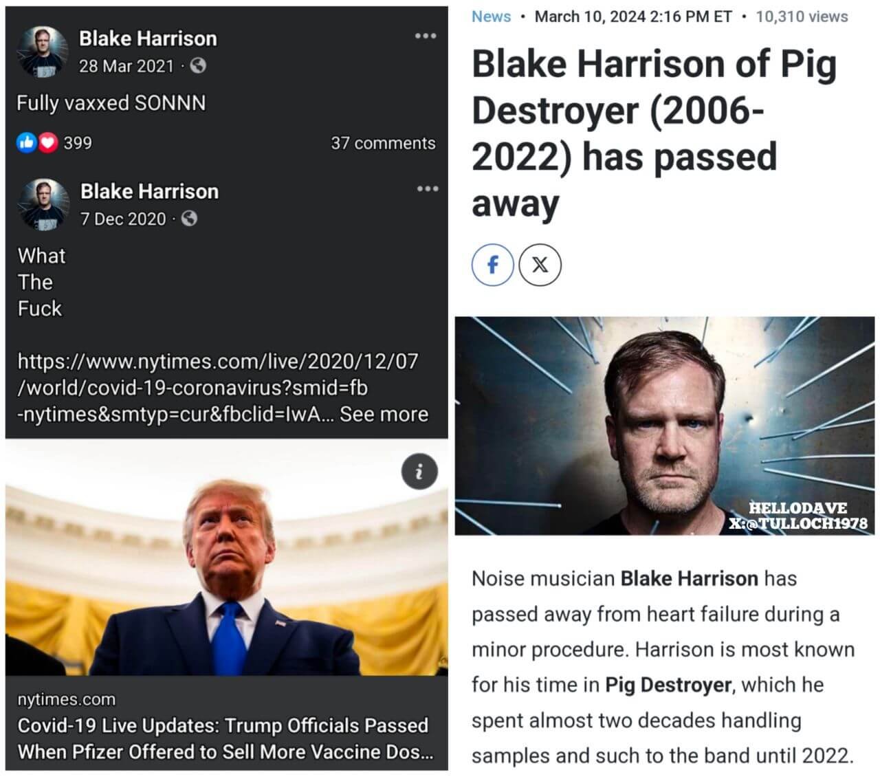The image size is (880, 779).
Task: Click the like reaction icon
Action: coord(26,142)
